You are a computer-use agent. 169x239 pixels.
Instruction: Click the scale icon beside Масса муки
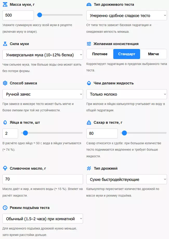coord(5,4)
